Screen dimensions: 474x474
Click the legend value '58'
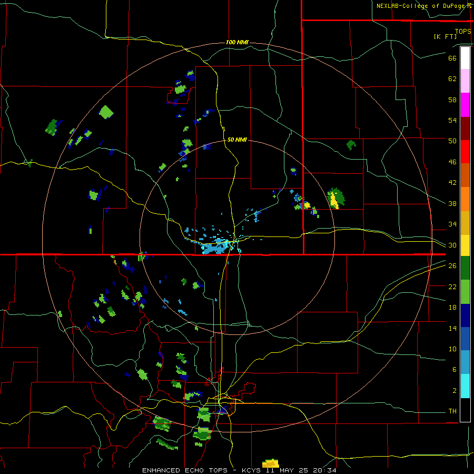[452, 100]
